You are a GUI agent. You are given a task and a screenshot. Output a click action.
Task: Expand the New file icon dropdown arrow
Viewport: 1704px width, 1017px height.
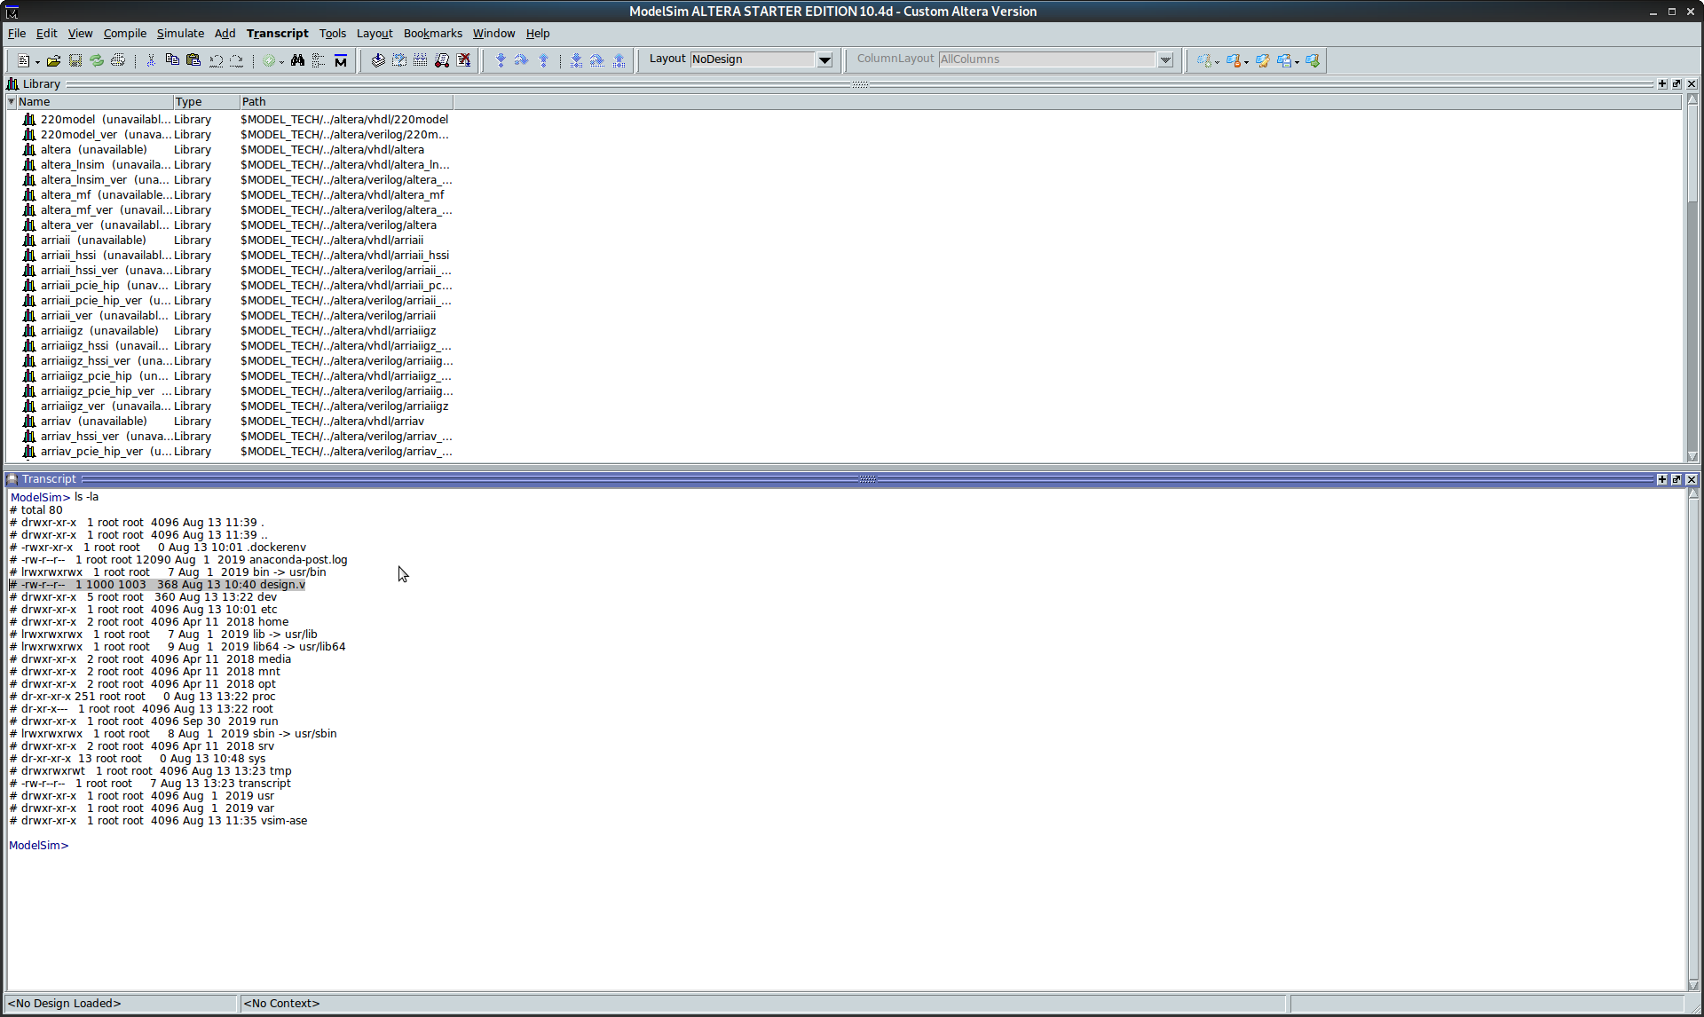tap(37, 62)
